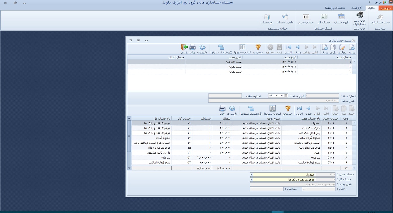Screen dimensions: 393x213
Task: Click the شرح سند input field
Action: [274, 101]
